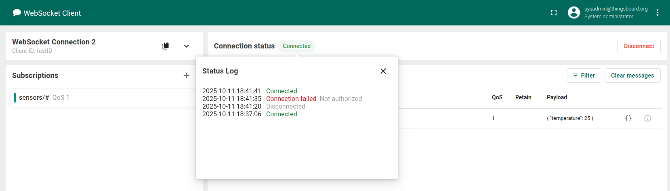670x191 pixels.
Task: Click the green subscription color bar
Action: (15, 98)
